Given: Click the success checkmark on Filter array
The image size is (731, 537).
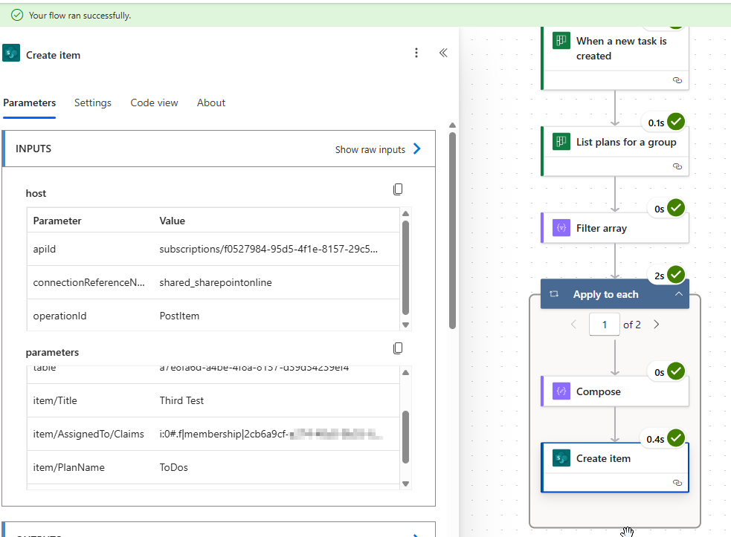Looking at the screenshot, I should click(676, 208).
